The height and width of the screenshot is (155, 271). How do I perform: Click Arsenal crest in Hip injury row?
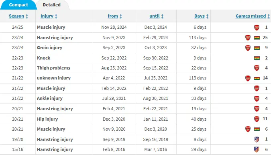tap(257, 119)
